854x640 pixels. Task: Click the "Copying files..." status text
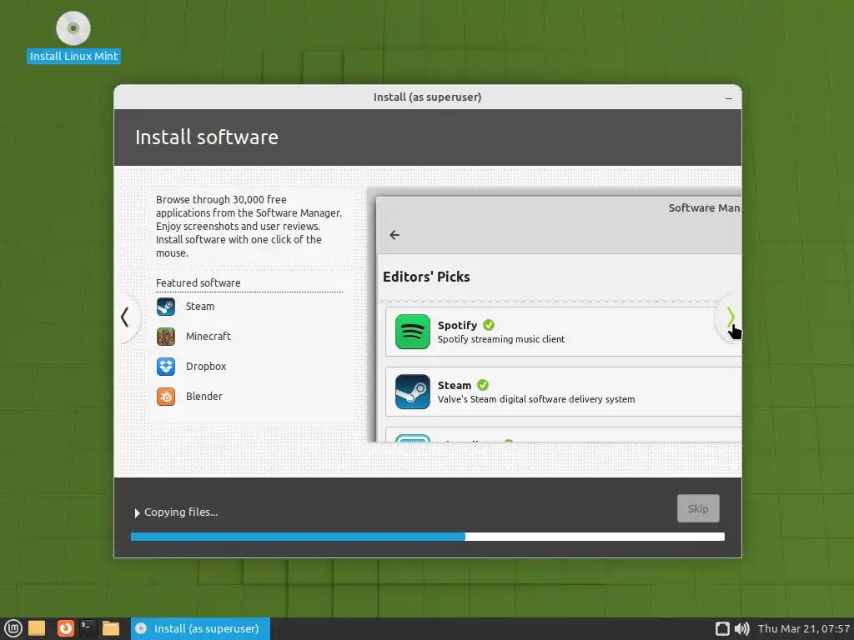181,512
